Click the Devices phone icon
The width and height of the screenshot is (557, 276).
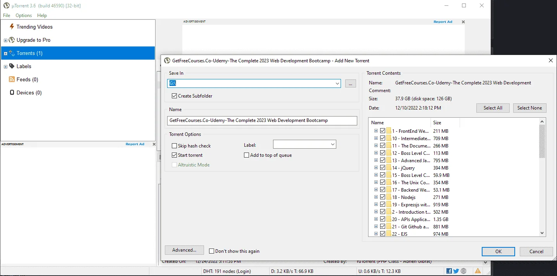[x=12, y=93]
